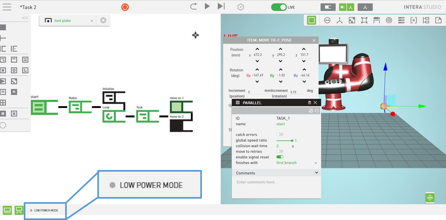Screen dimensions: 446x220
Task: Delete node via PARALLEL trash icon
Action: [309, 103]
